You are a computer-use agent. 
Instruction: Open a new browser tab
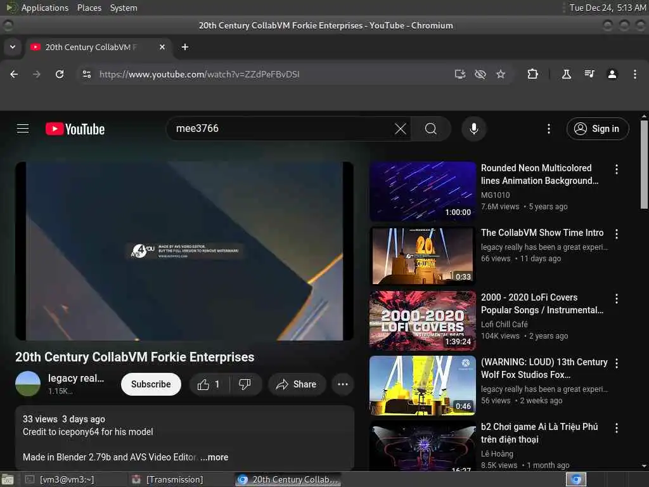[x=185, y=47]
